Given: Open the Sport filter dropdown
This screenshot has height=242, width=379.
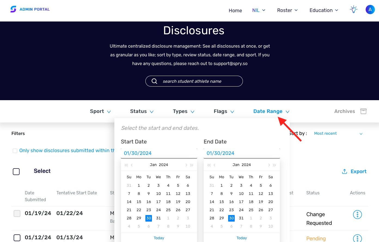Looking at the screenshot, I should click(x=100, y=111).
